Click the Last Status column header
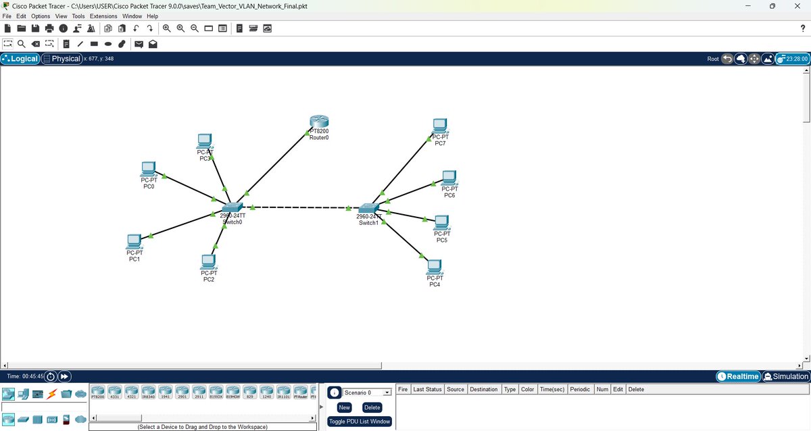This screenshot has height=431, width=811. point(428,389)
